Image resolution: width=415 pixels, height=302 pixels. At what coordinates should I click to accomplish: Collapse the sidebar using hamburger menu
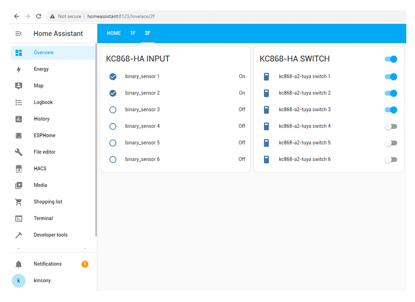point(19,34)
